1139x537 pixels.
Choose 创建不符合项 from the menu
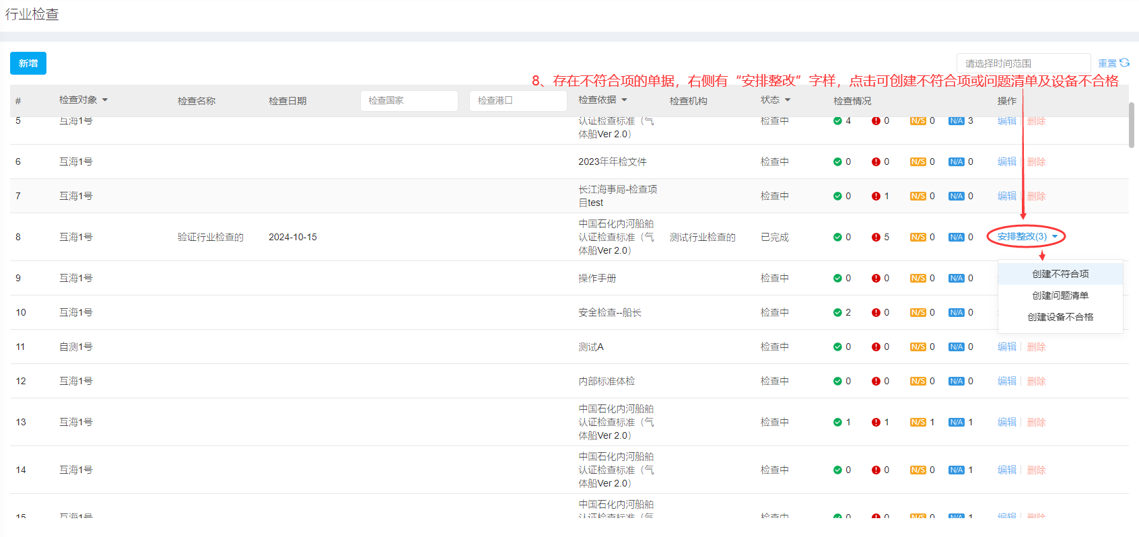(1060, 274)
